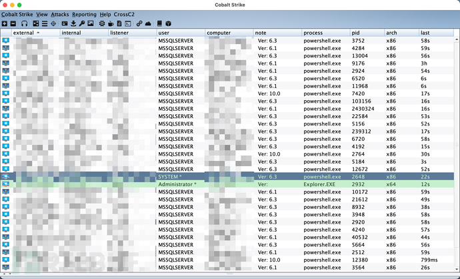Select Ver: 6.1 note in pid 11968 row
The image size is (460, 279).
pos(277,85)
